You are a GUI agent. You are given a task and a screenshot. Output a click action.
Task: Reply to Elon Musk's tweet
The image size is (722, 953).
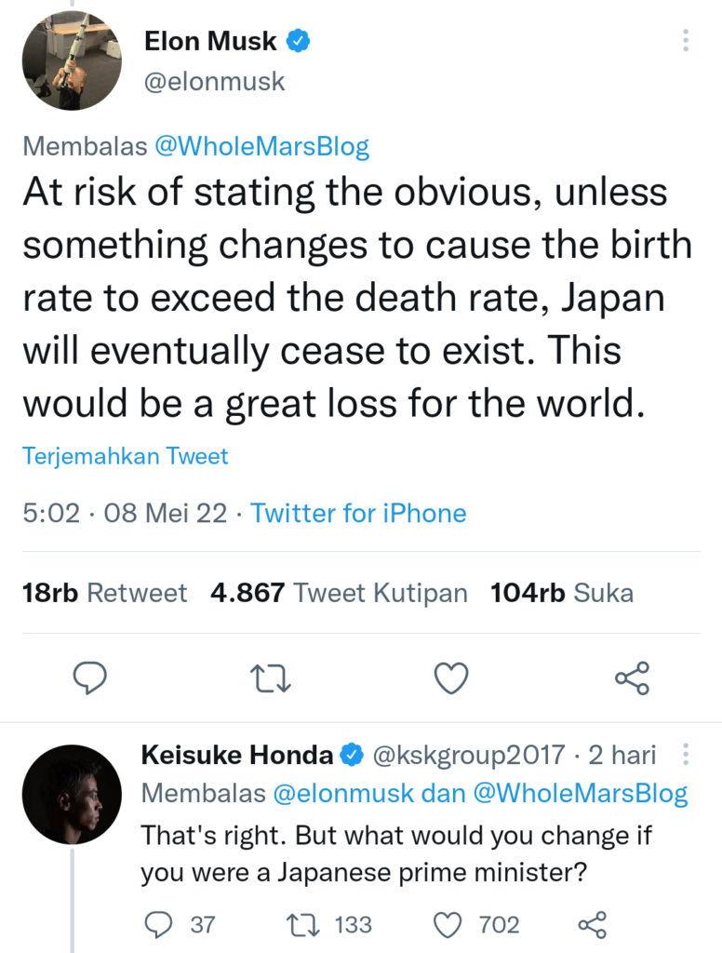90,678
